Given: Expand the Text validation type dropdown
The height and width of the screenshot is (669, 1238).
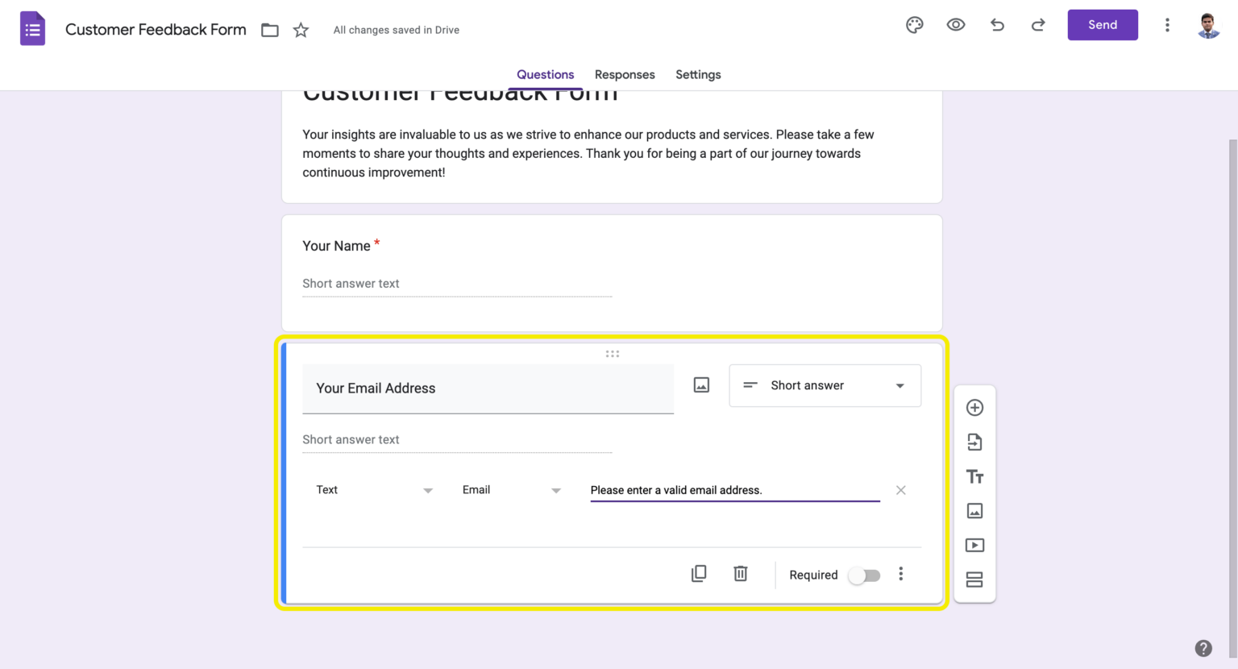Looking at the screenshot, I should (375, 489).
